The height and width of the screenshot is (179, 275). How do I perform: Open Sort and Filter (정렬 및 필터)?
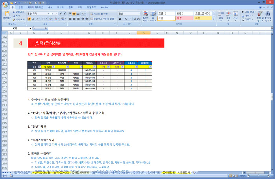point(260,16)
